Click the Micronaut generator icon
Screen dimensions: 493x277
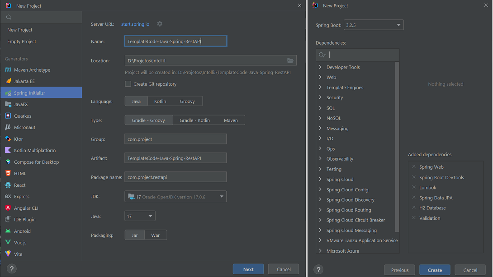click(8, 127)
